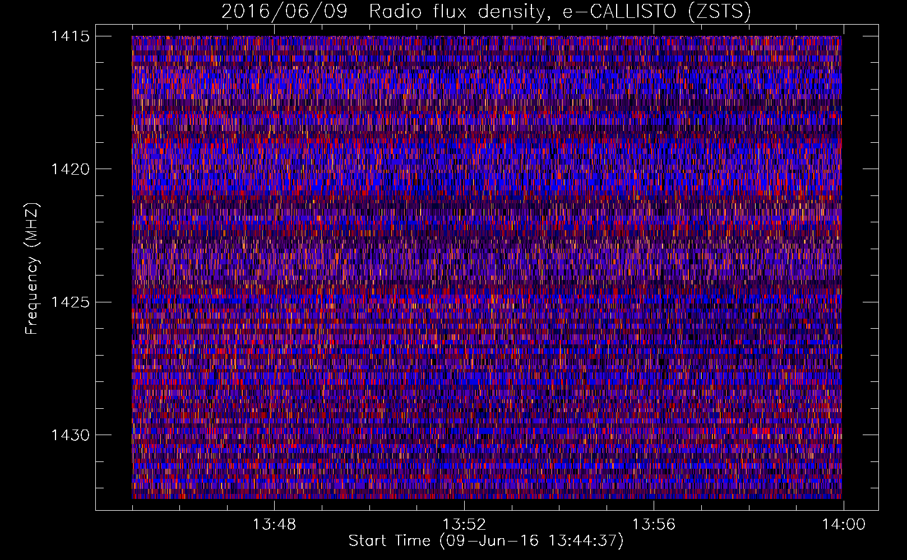Click the "Frequency (MHZ)" axis title

point(33,269)
